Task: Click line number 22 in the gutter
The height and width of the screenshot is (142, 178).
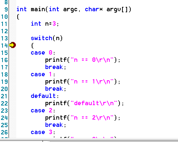Action: [x=4, y=103]
